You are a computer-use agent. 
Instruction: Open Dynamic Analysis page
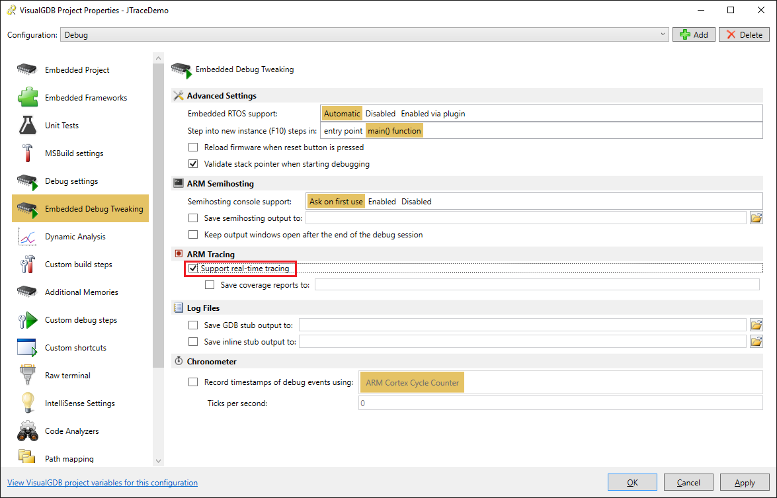(80, 236)
